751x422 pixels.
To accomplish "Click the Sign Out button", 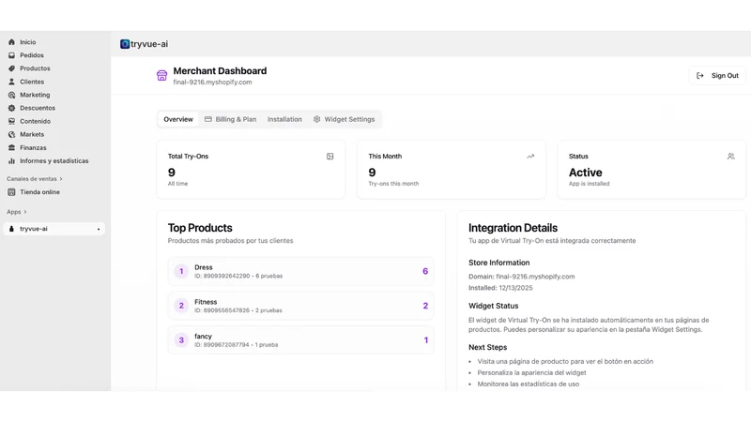I will point(717,76).
